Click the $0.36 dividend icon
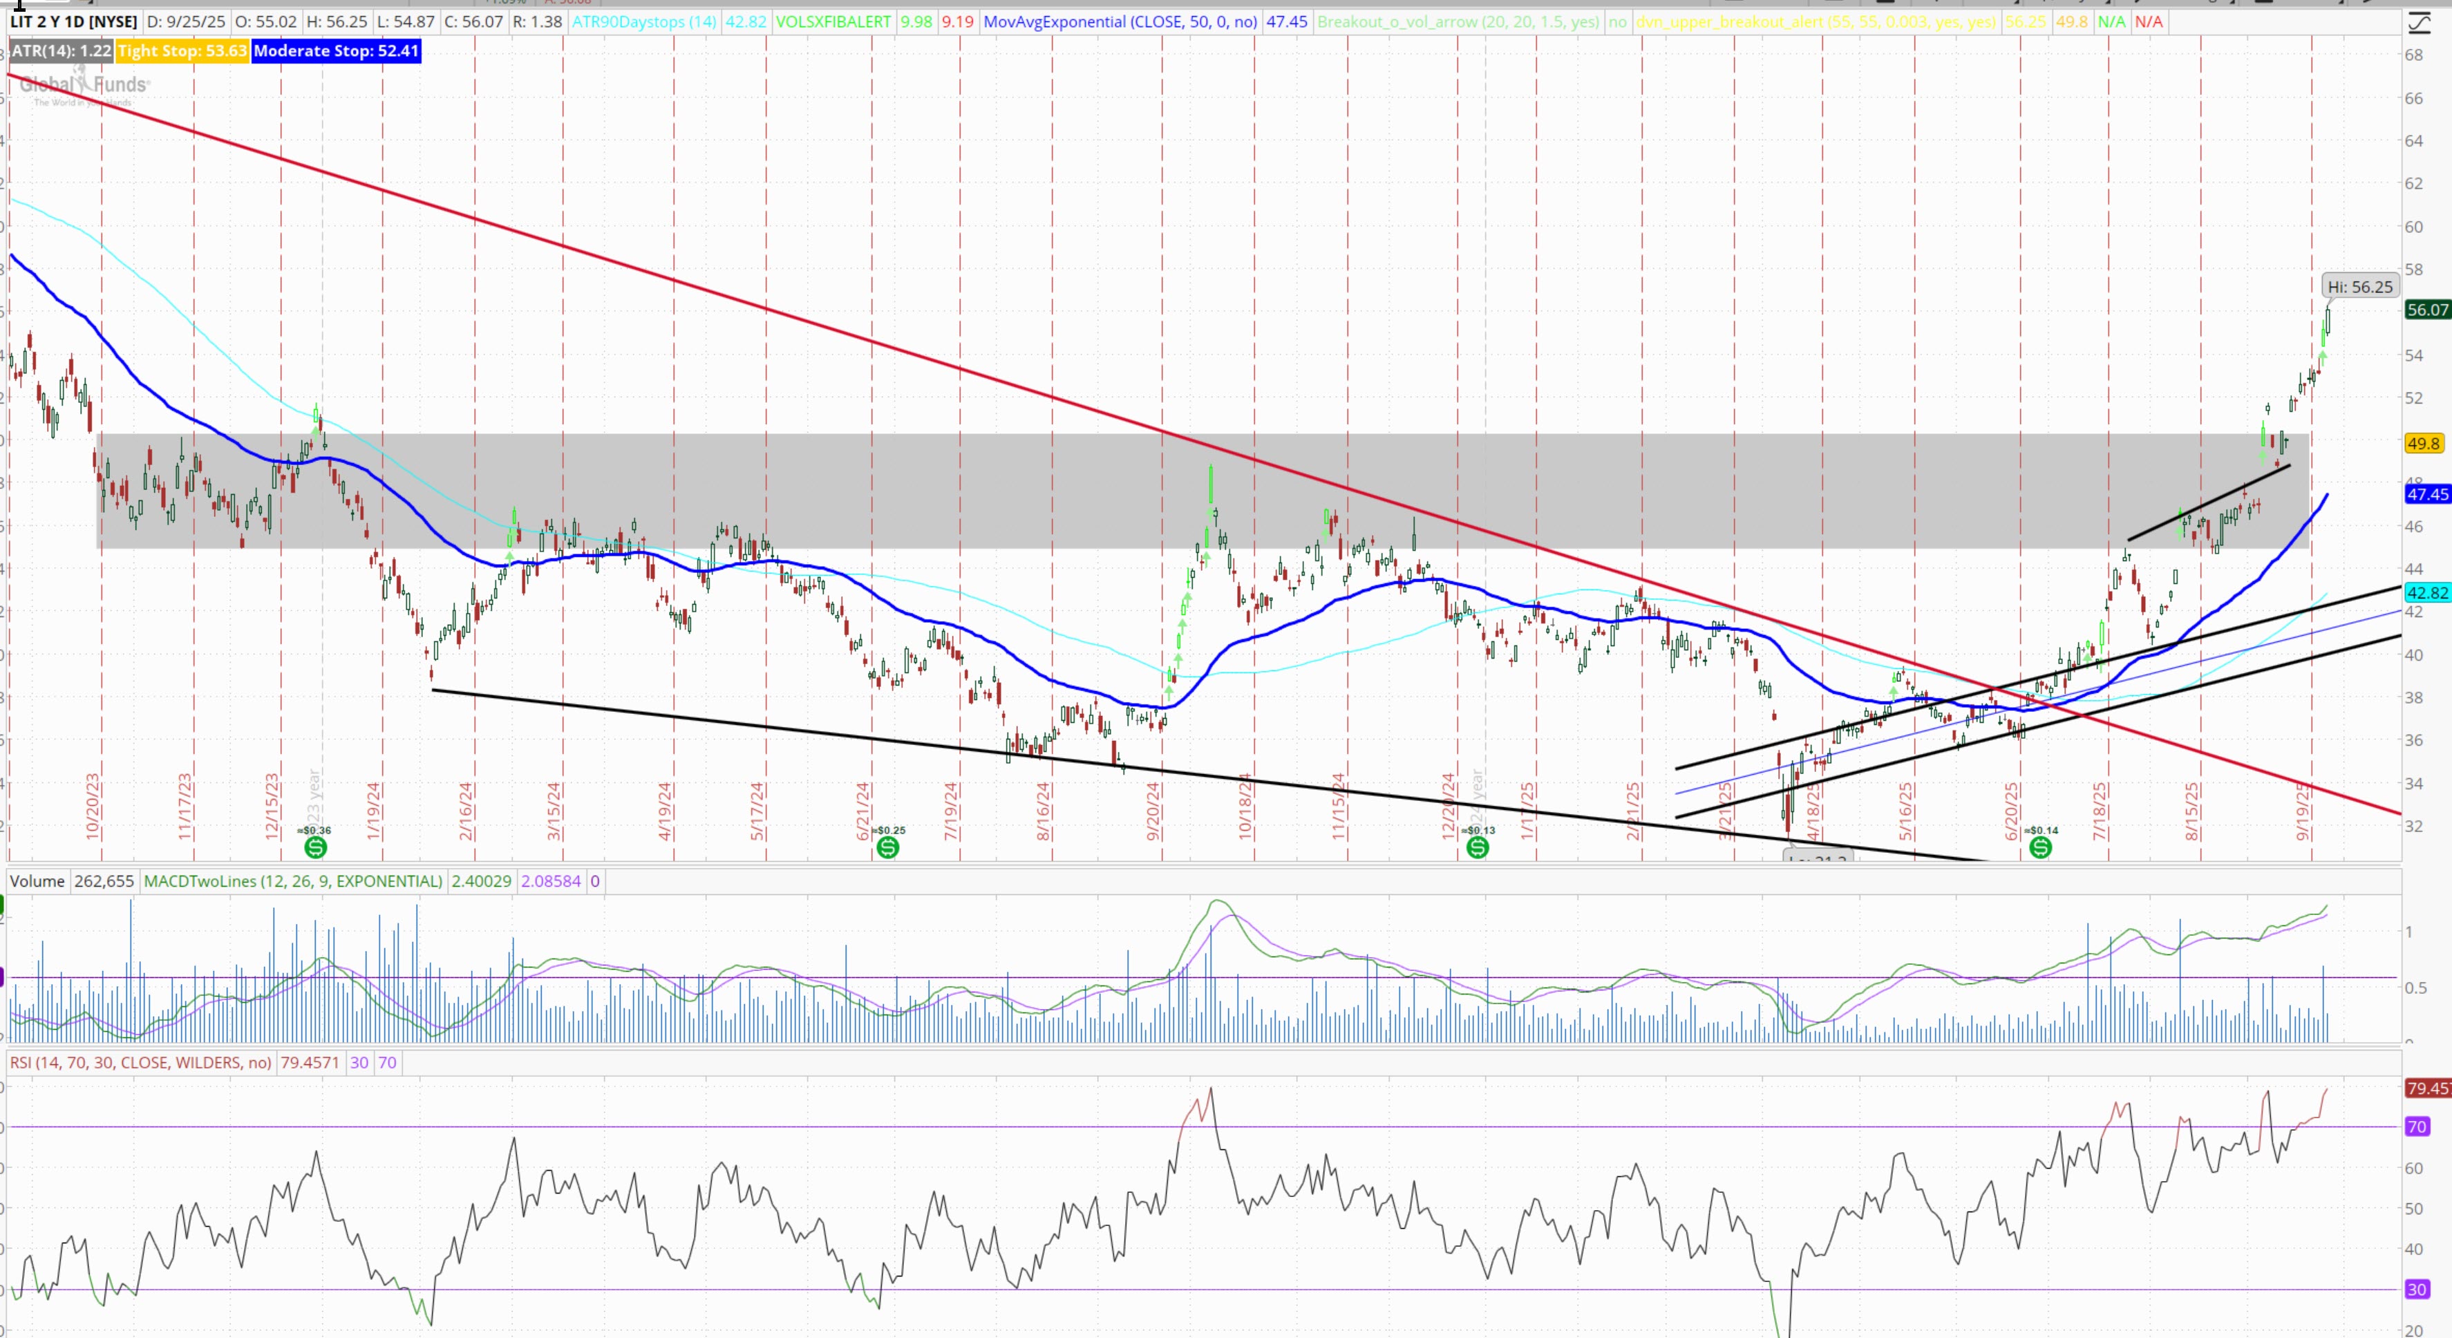2452x1338 pixels. [315, 847]
